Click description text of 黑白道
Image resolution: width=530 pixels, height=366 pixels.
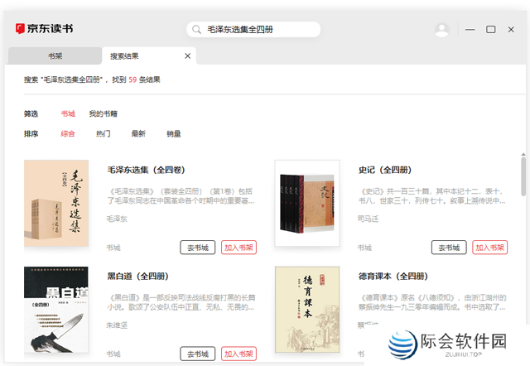[181, 302]
